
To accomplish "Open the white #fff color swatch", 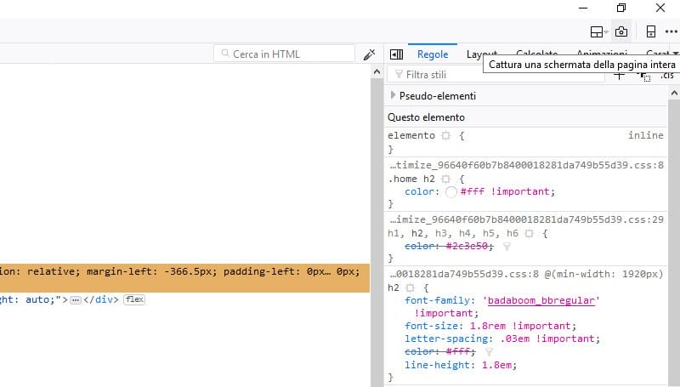I will pos(450,191).
